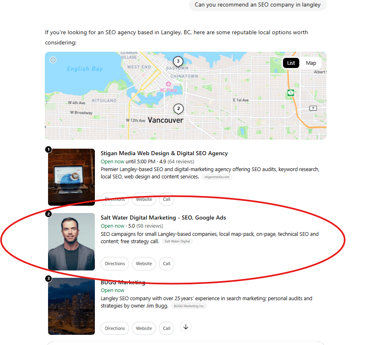Select map pin number 3 near Gastown
This screenshot has height=345, width=375.
(178, 62)
